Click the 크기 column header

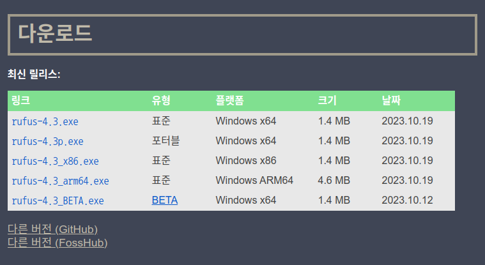pyautogui.click(x=327, y=101)
